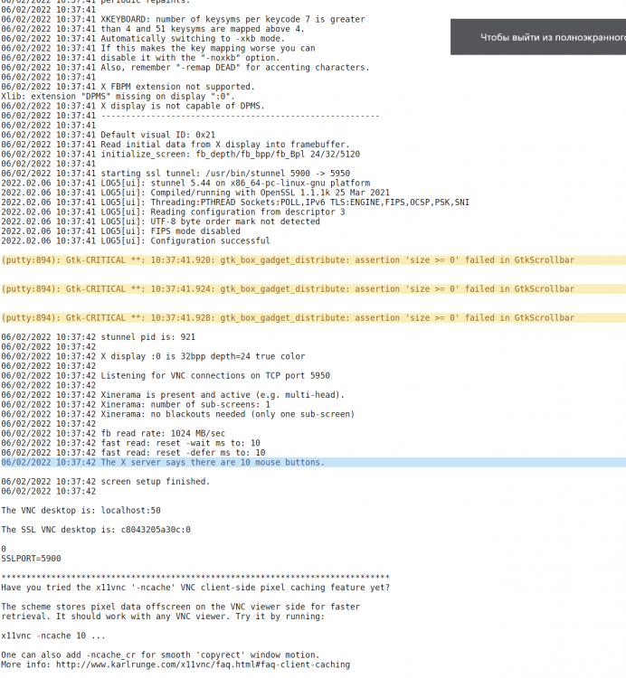Select 'fast read: reset -wait ms to: 10'

click(x=130, y=443)
